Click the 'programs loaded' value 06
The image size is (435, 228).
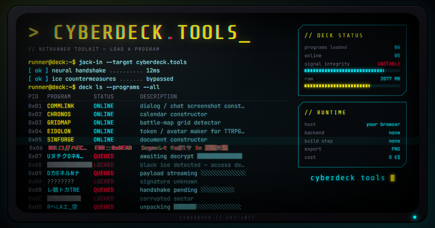pyautogui.click(x=397, y=47)
